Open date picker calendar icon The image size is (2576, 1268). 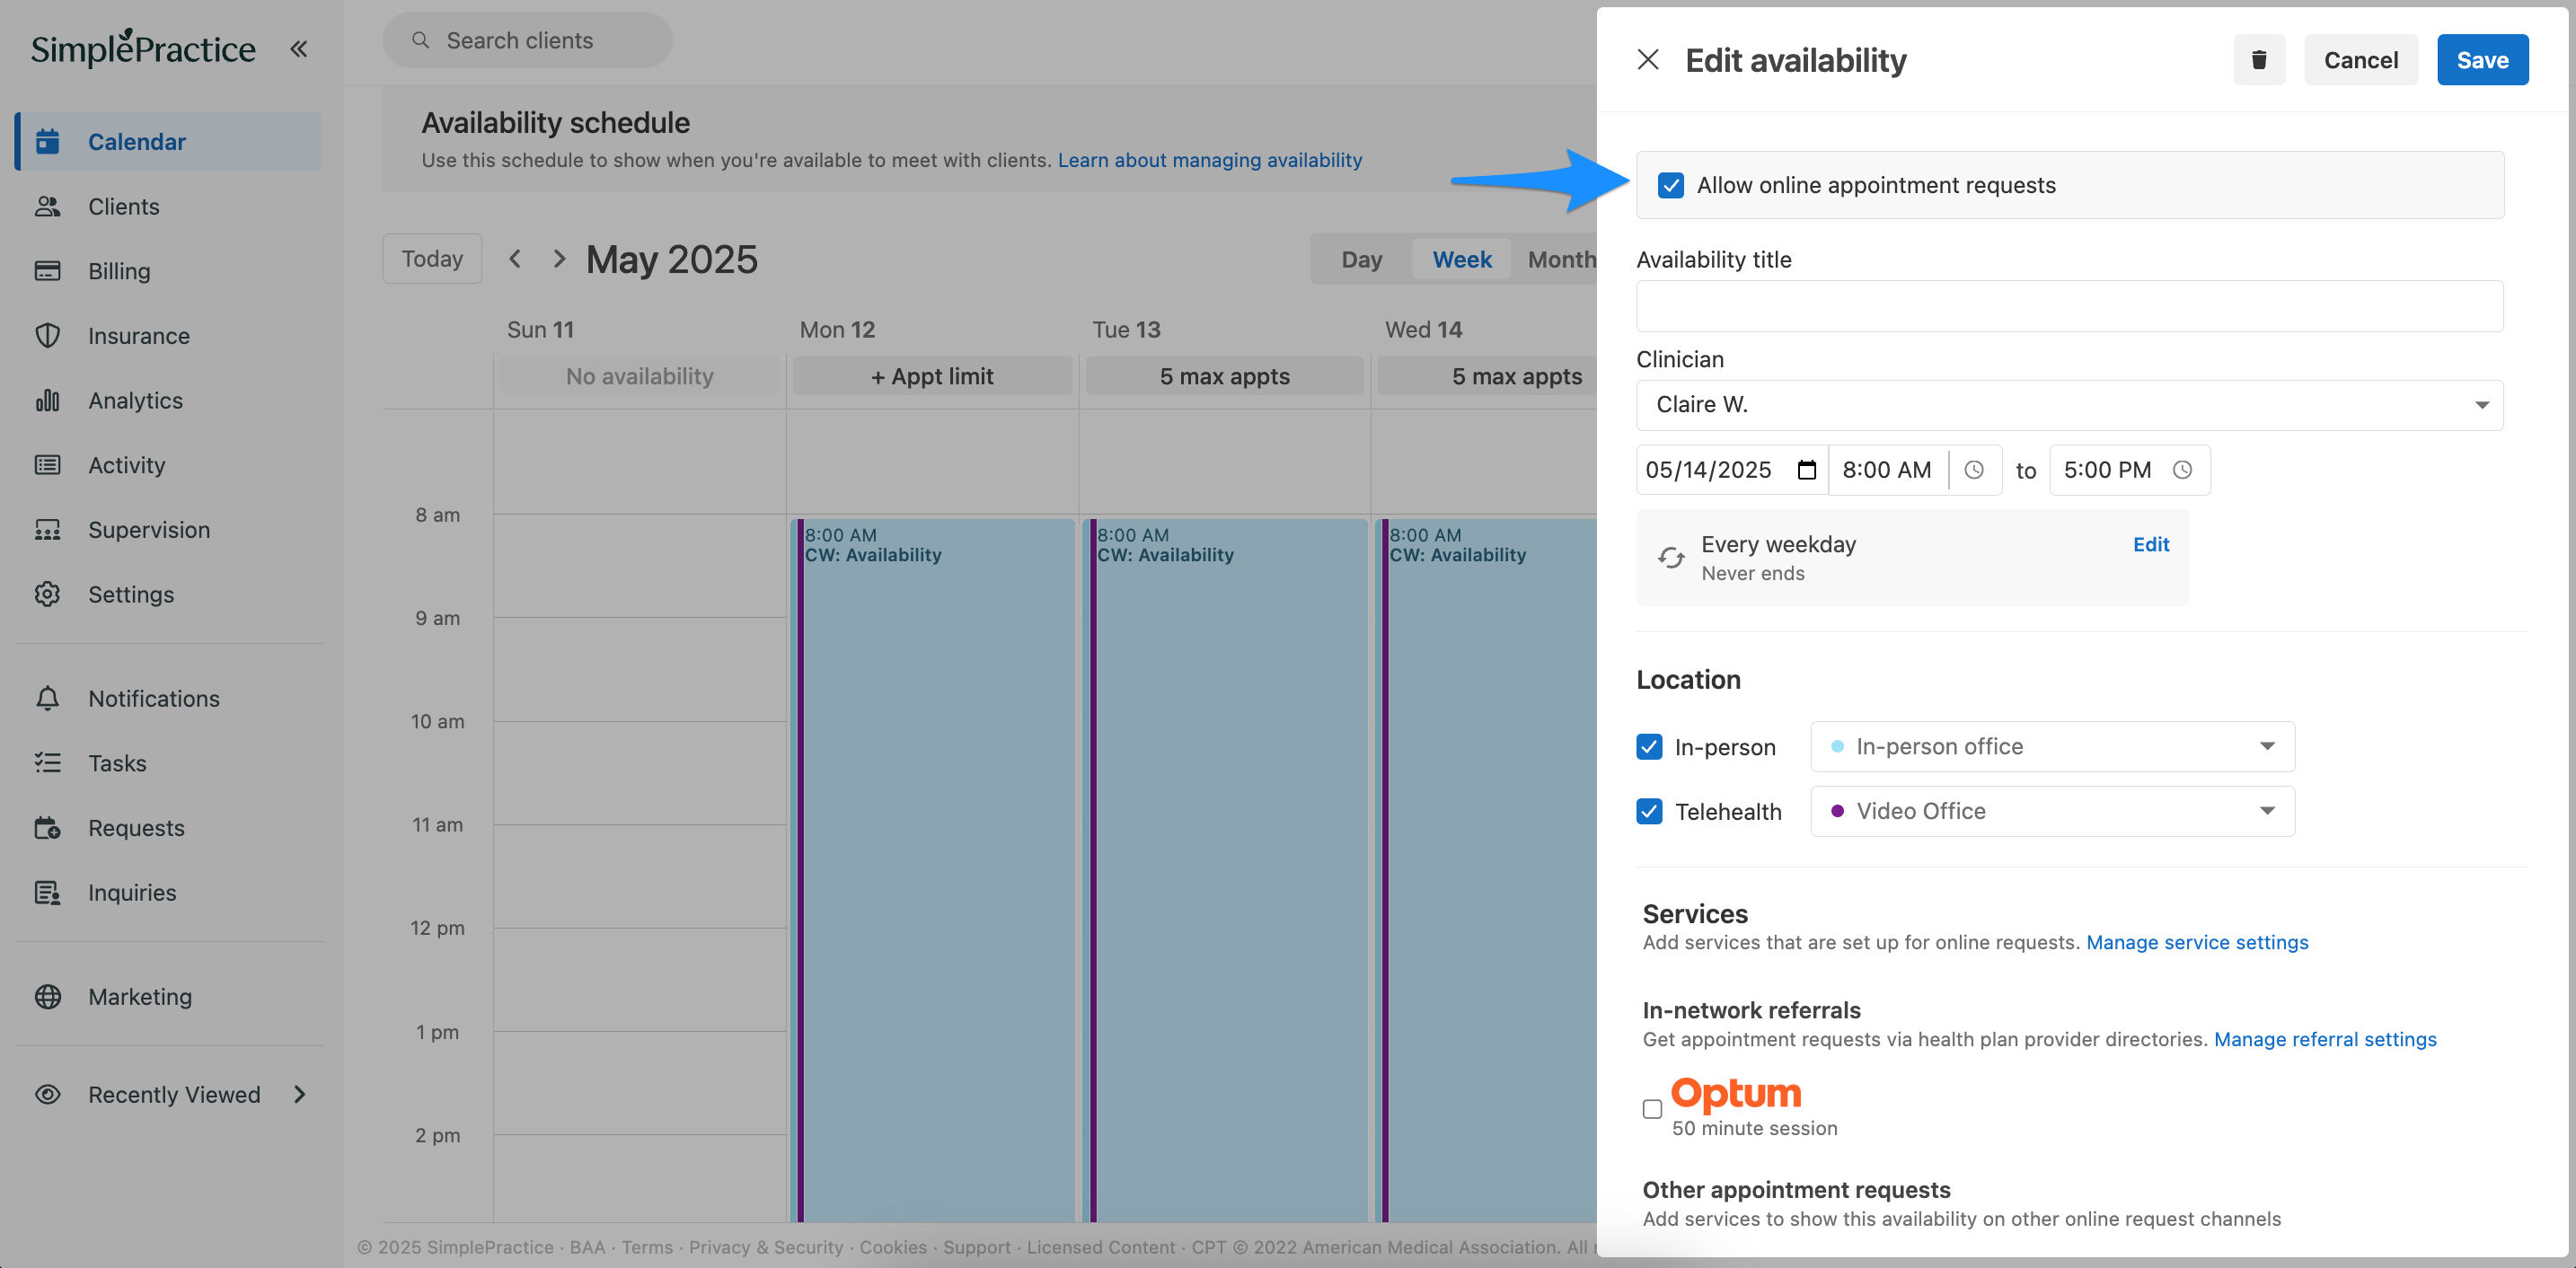(x=1806, y=470)
